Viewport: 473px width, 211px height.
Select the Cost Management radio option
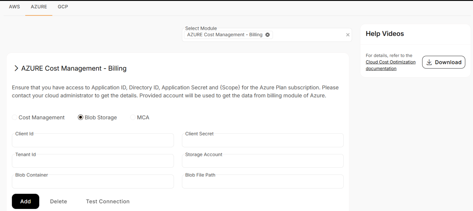(x=14, y=117)
